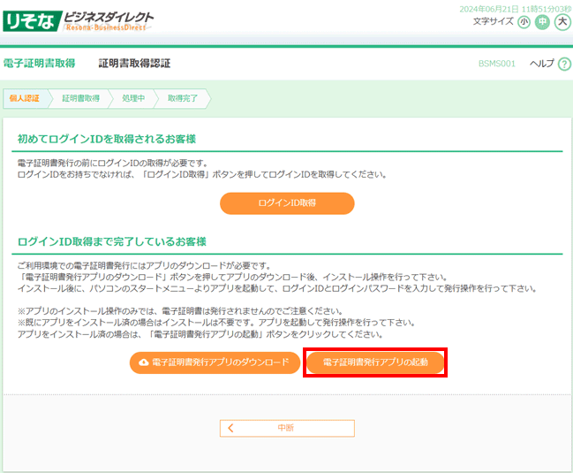This screenshot has width=573, height=473.
Task: Click the cloud download icon
Action: 144,362
